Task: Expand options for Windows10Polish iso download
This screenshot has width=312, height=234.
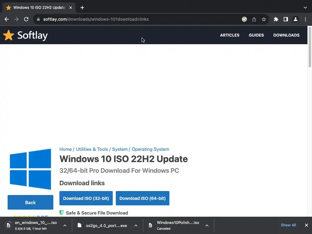Action: tap(207, 225)
